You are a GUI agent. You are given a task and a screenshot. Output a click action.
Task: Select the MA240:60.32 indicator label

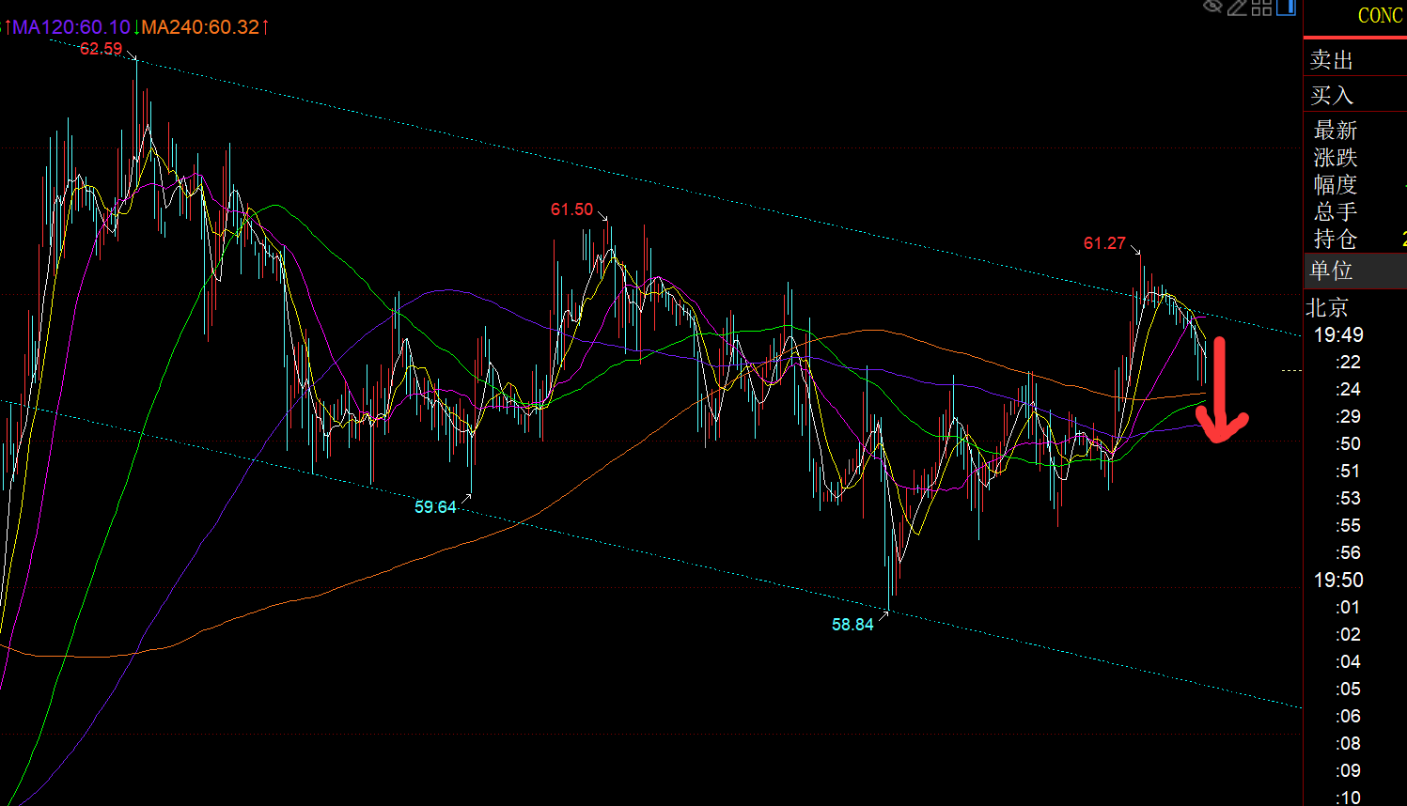click(x=200, y=27)
